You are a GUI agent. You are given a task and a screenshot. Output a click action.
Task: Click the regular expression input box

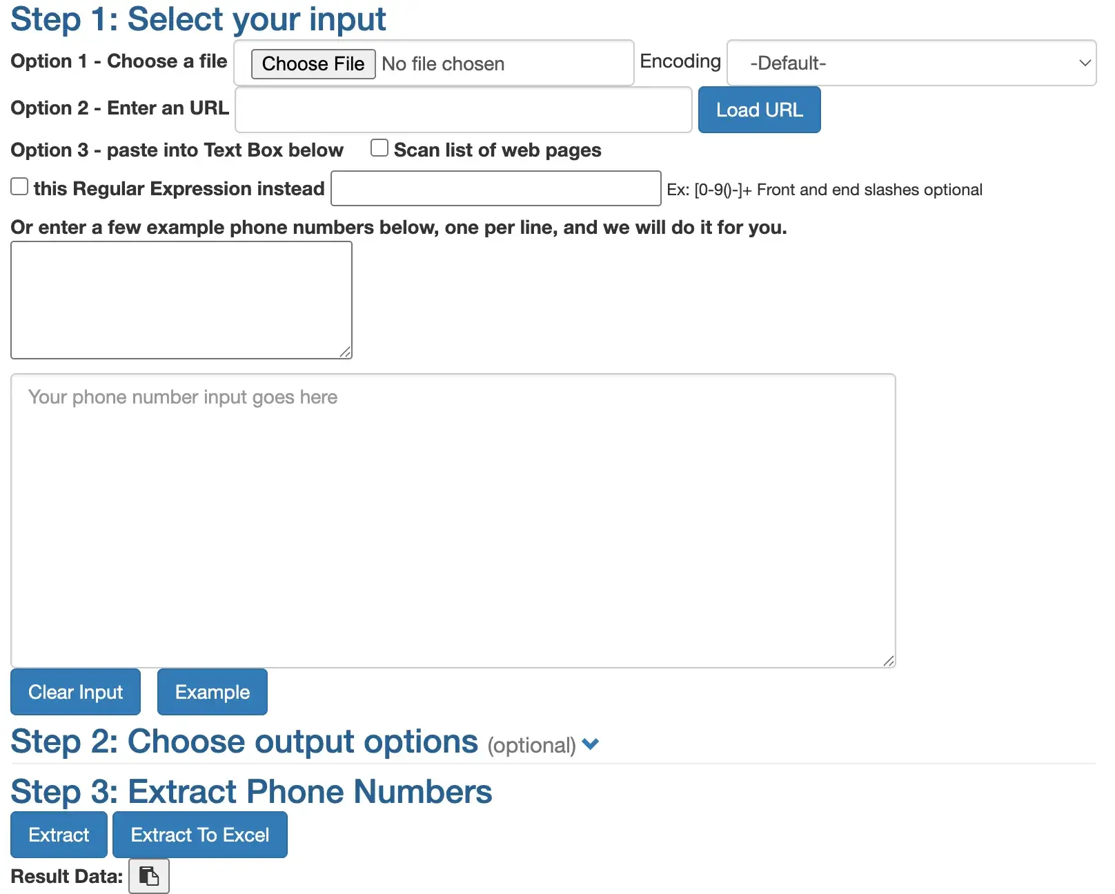[494, 188]
